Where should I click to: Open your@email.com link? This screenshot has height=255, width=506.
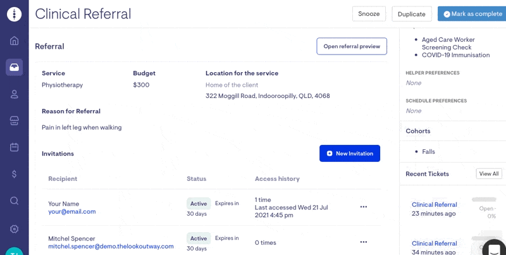click(71, 212)
